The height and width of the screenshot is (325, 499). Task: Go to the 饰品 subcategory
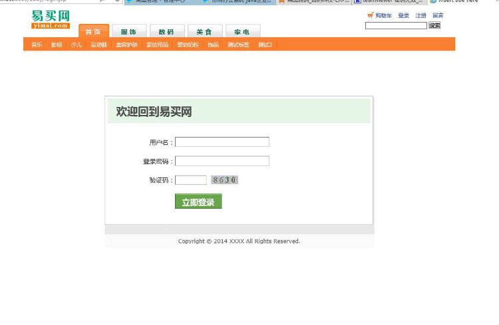coord(213,45)
